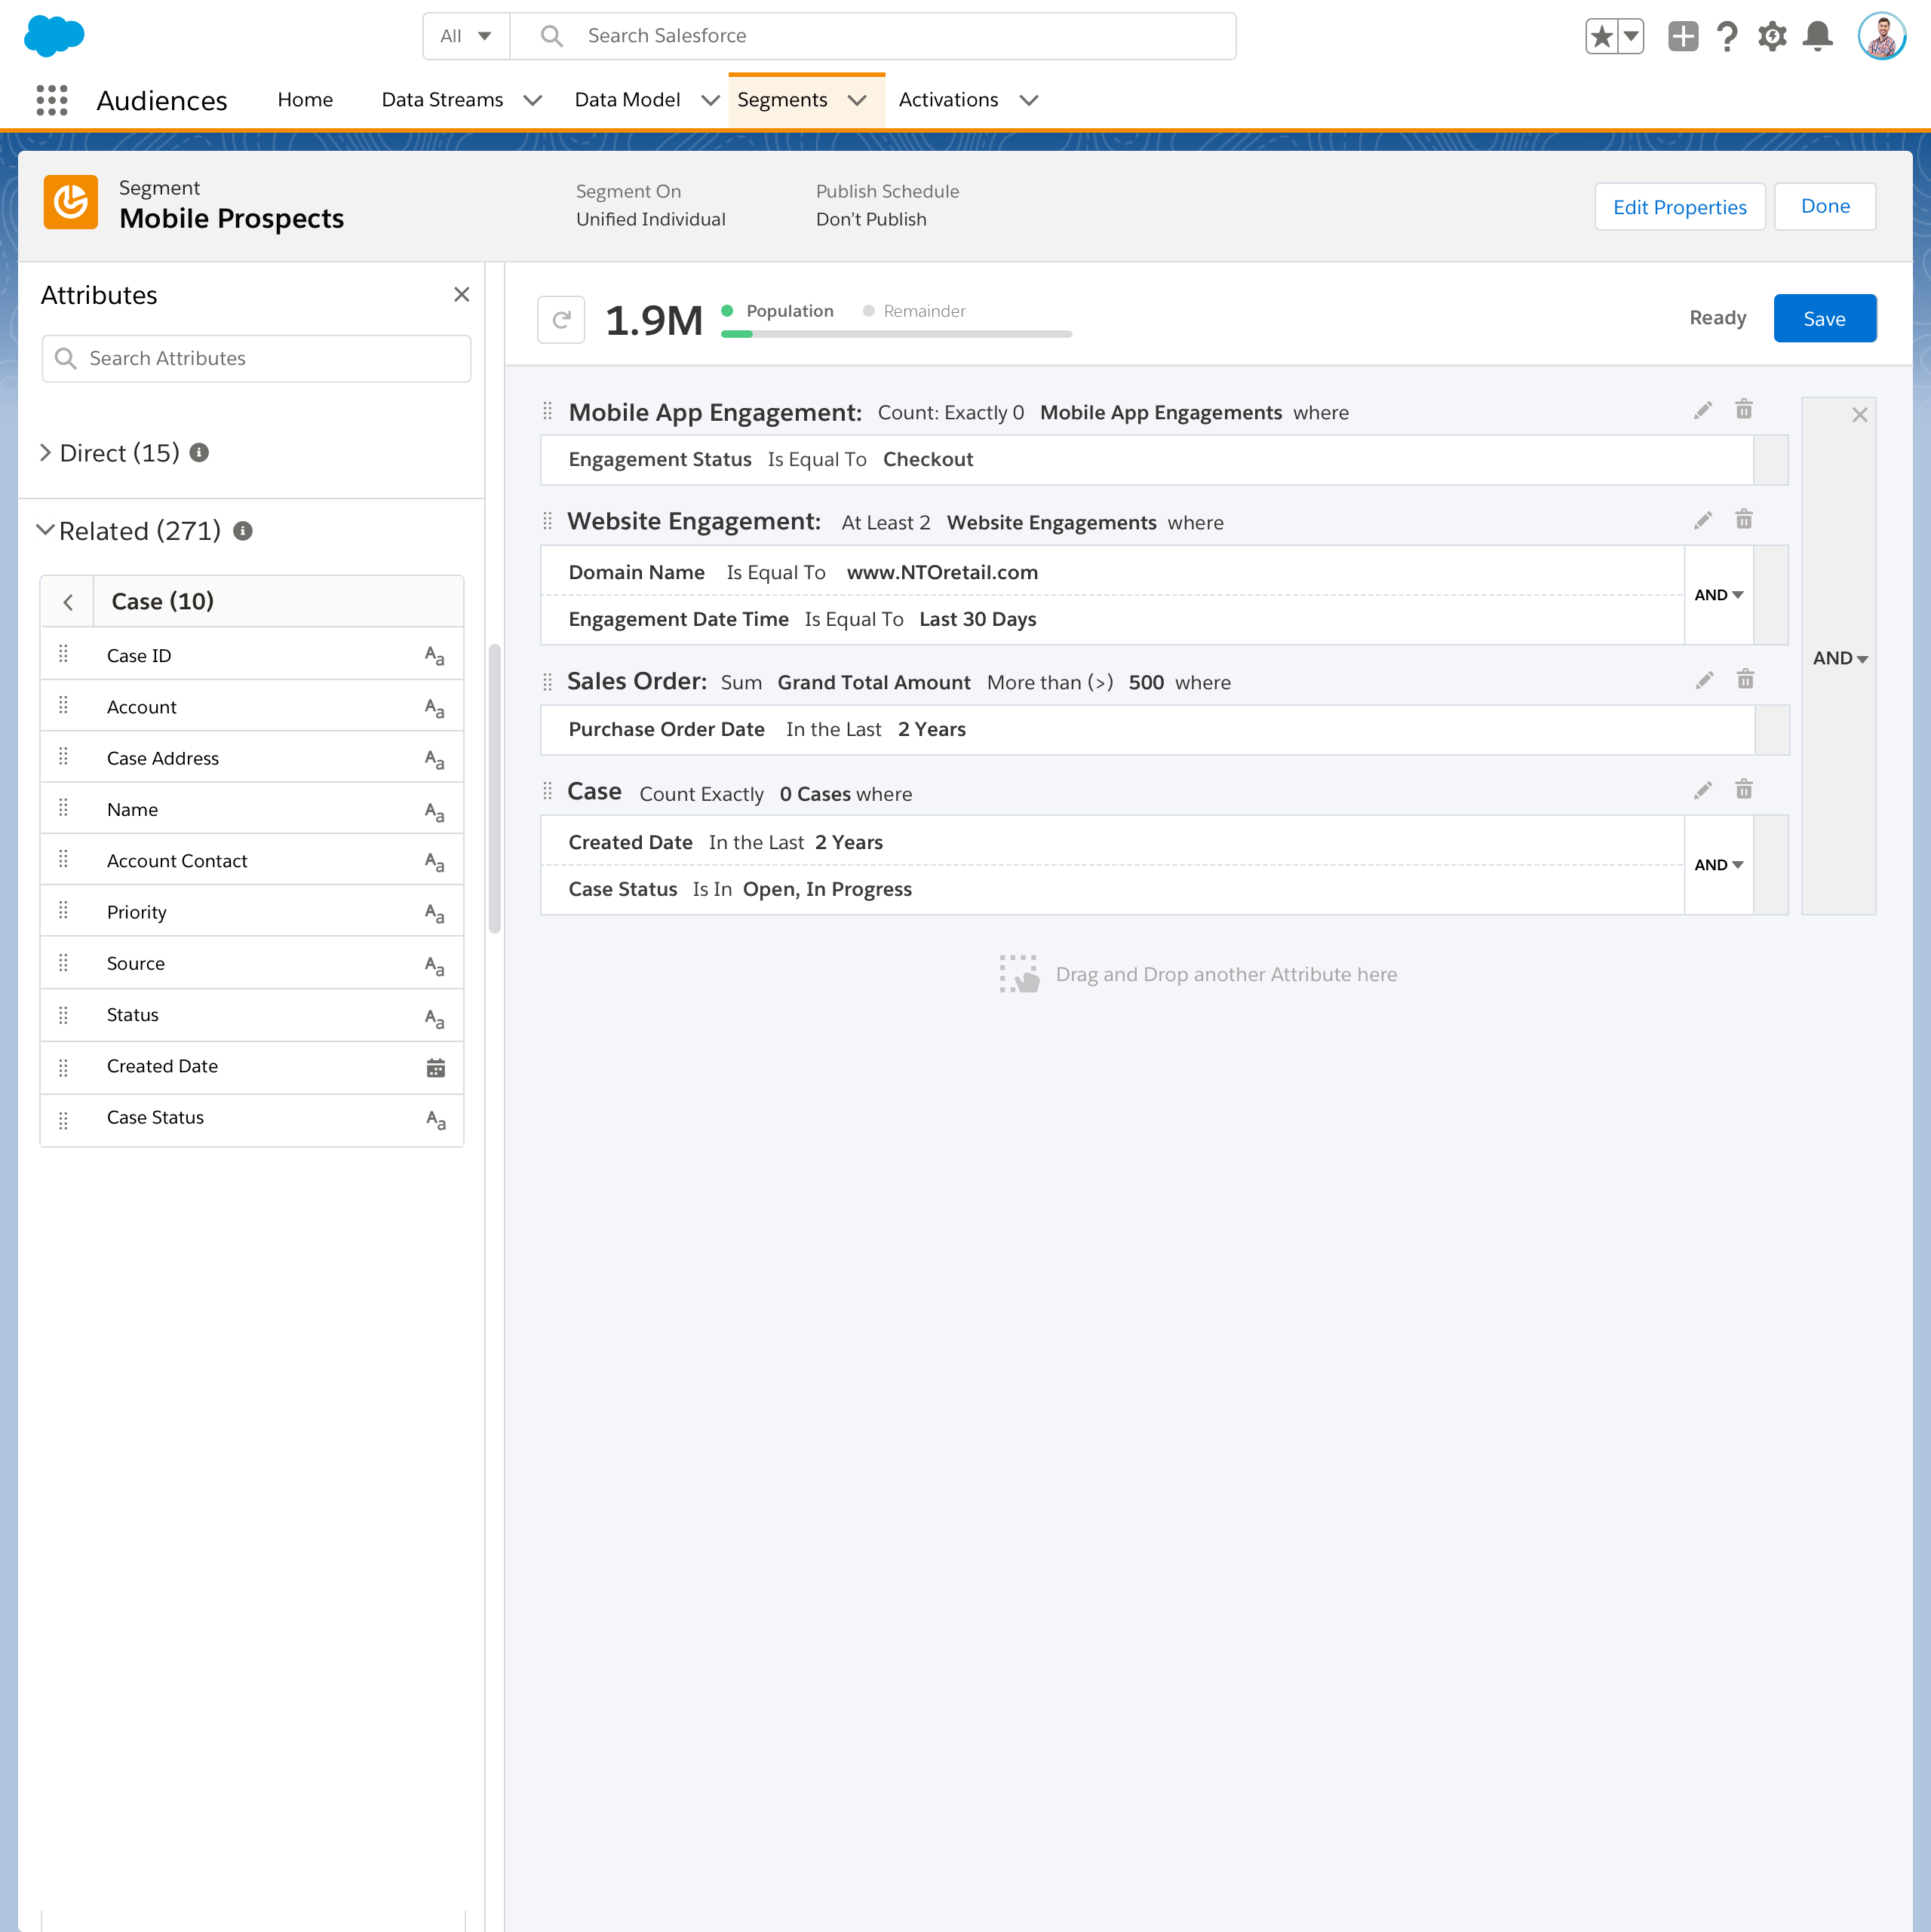Delete the Website Engagement rule
1931x1932 pixels.
tap(1744, 520)
